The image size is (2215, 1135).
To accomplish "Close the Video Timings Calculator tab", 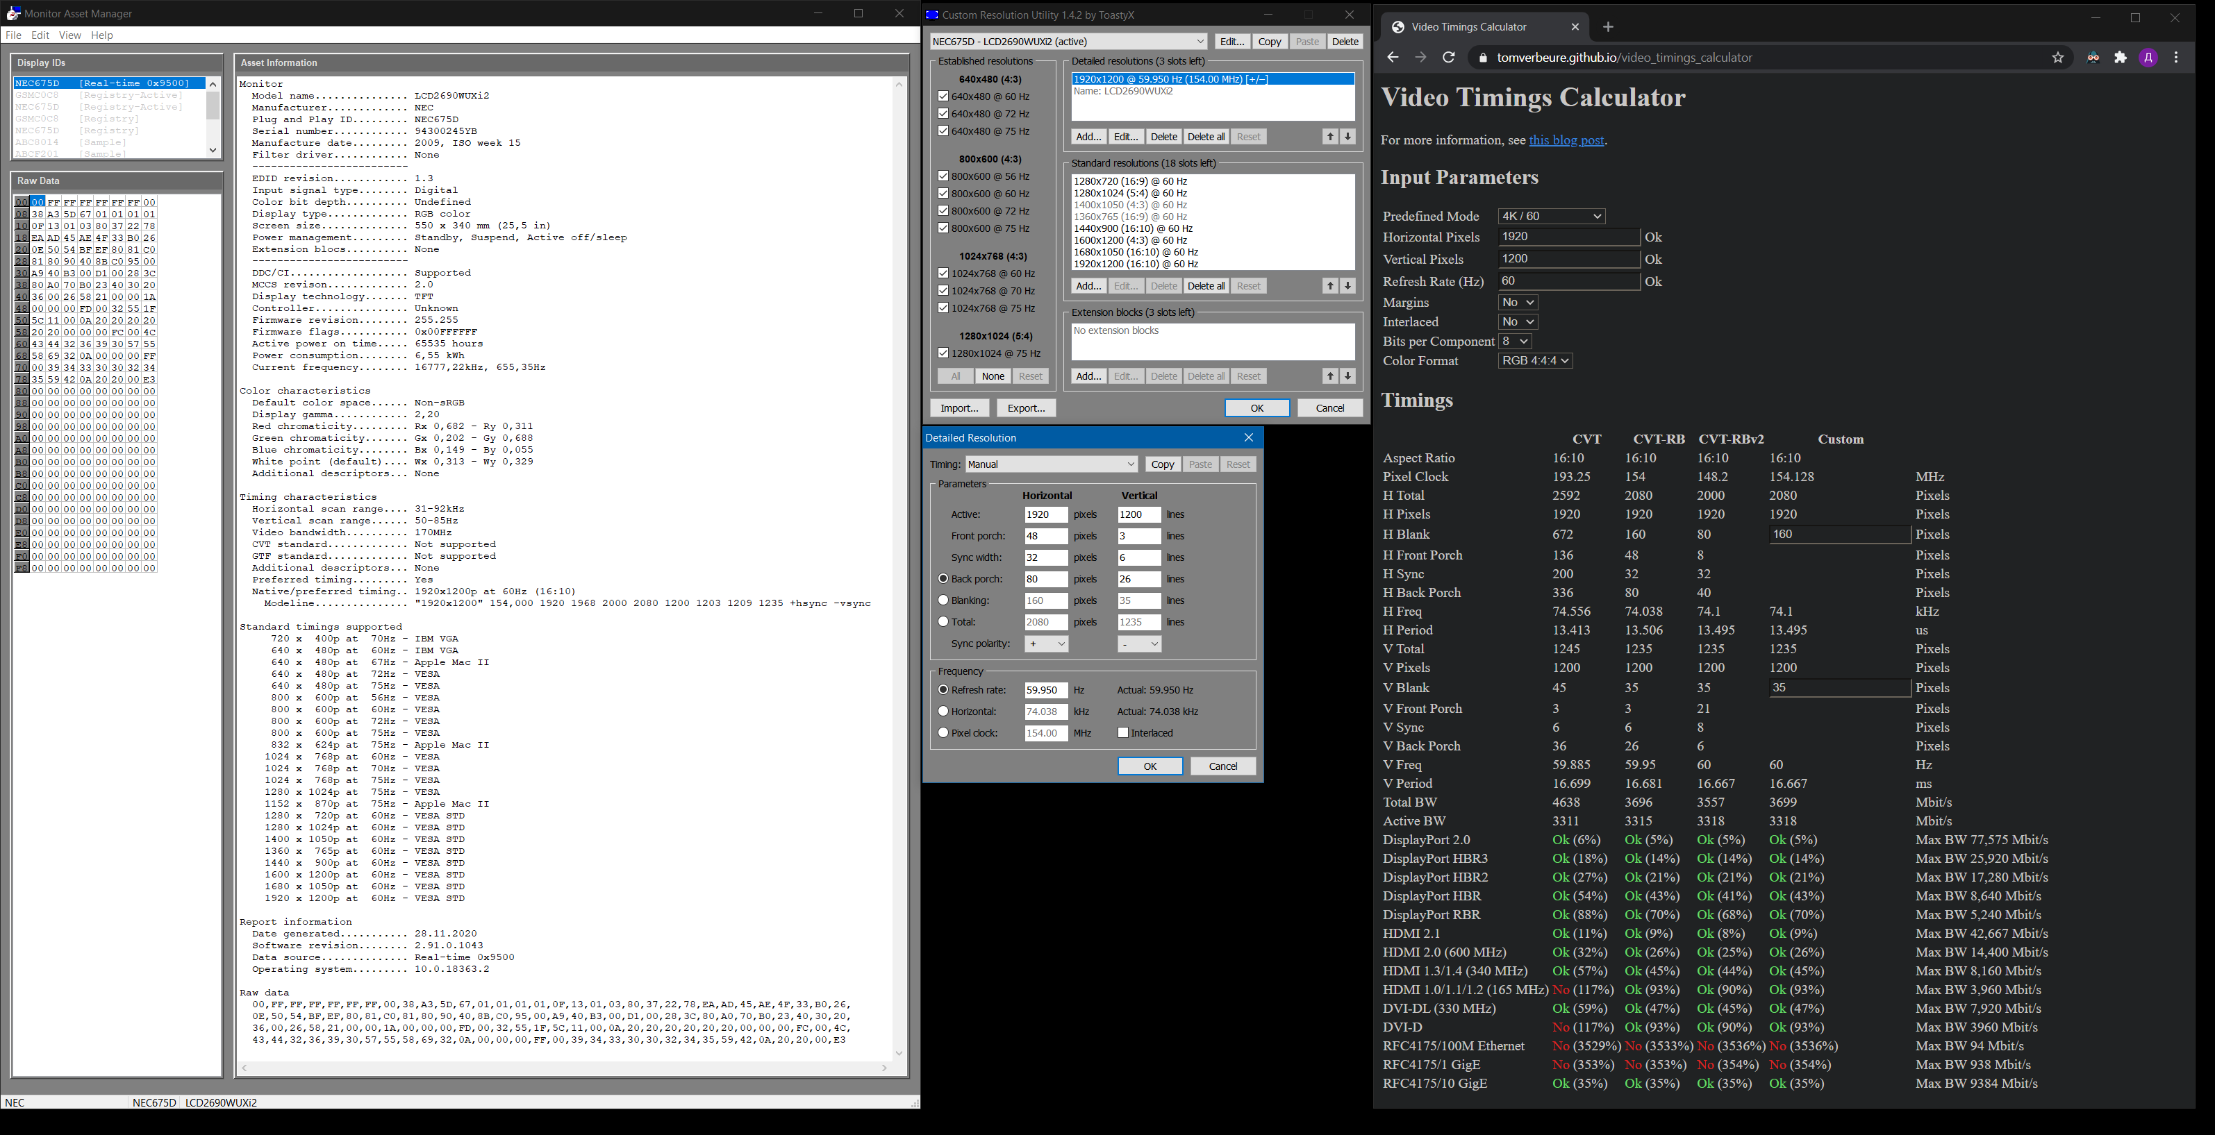I will pyautogui.click(x=1575, y=26).
